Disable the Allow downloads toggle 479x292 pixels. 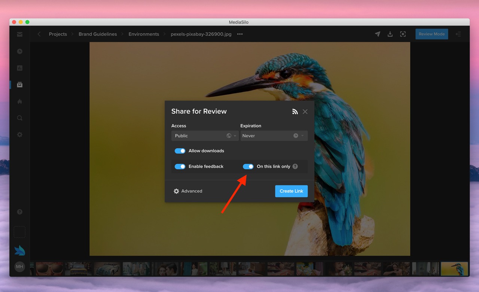tap(180, 151)
